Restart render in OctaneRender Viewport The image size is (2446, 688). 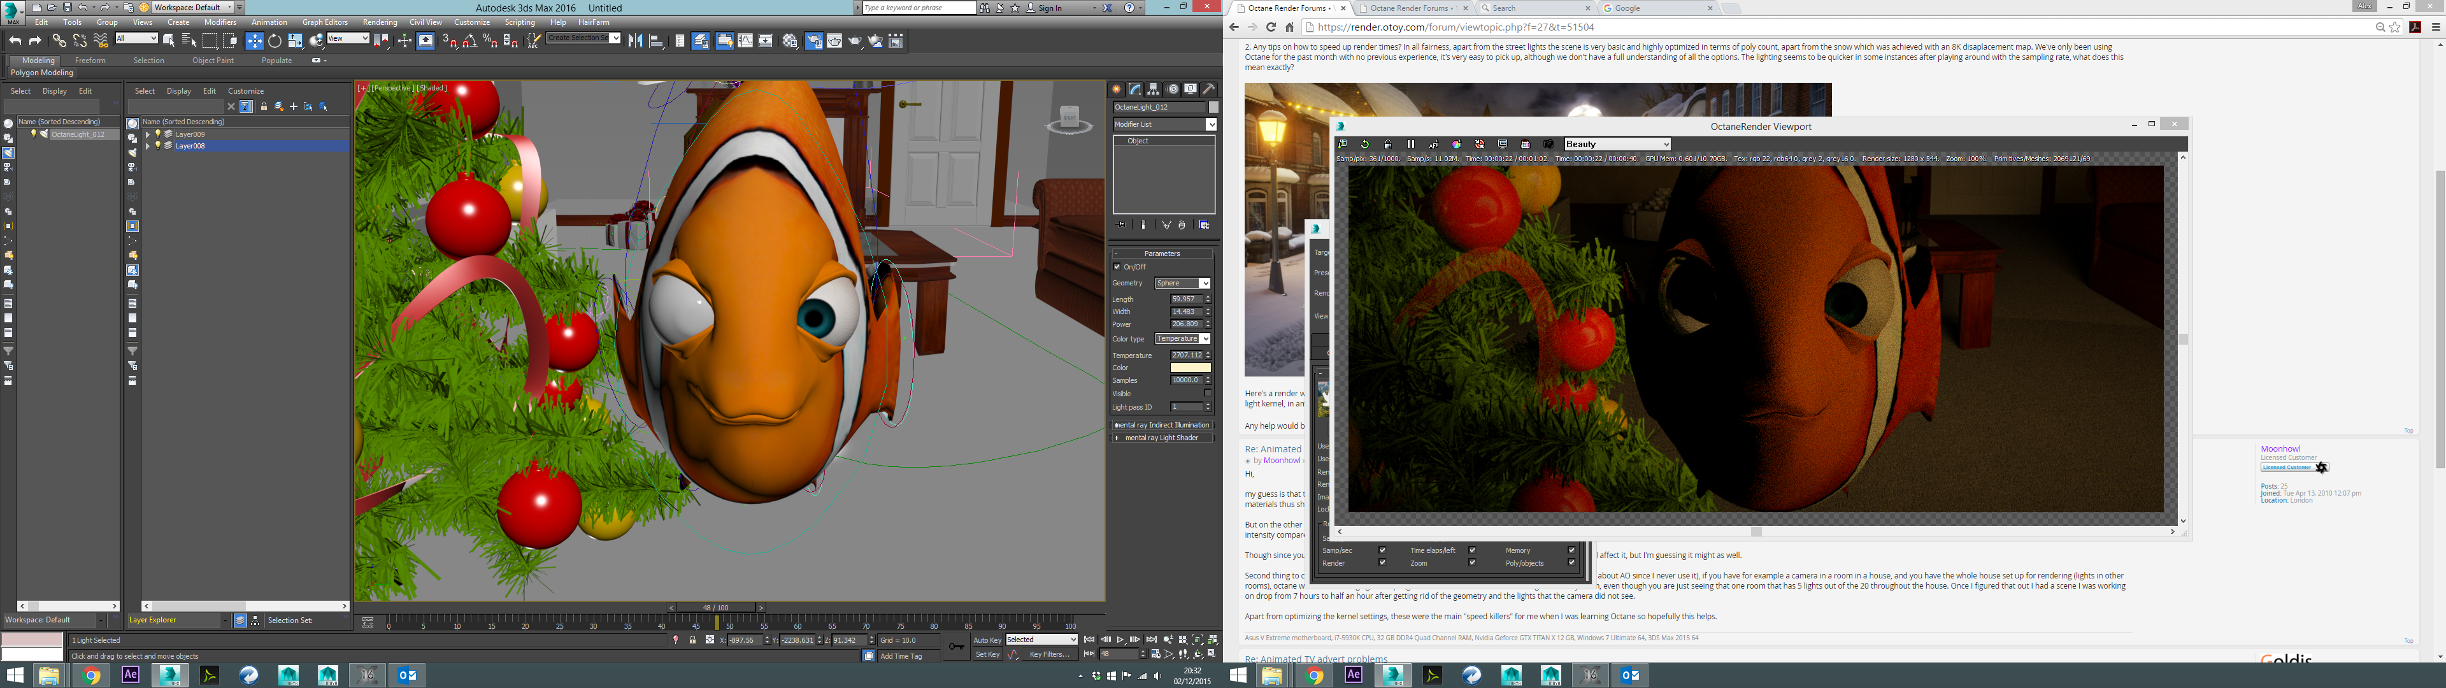tap(1366, 145)
